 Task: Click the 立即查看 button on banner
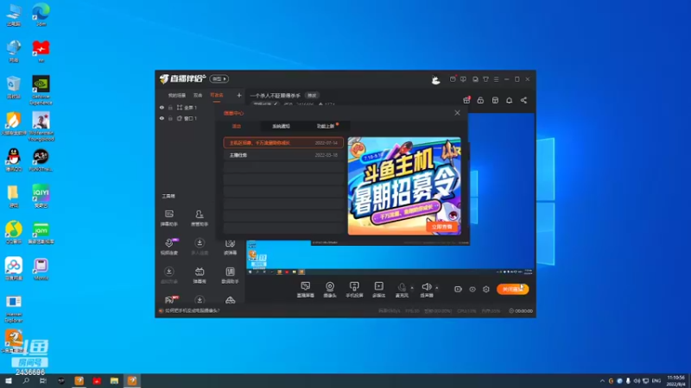pyautogui.click(x=441, y=227)
